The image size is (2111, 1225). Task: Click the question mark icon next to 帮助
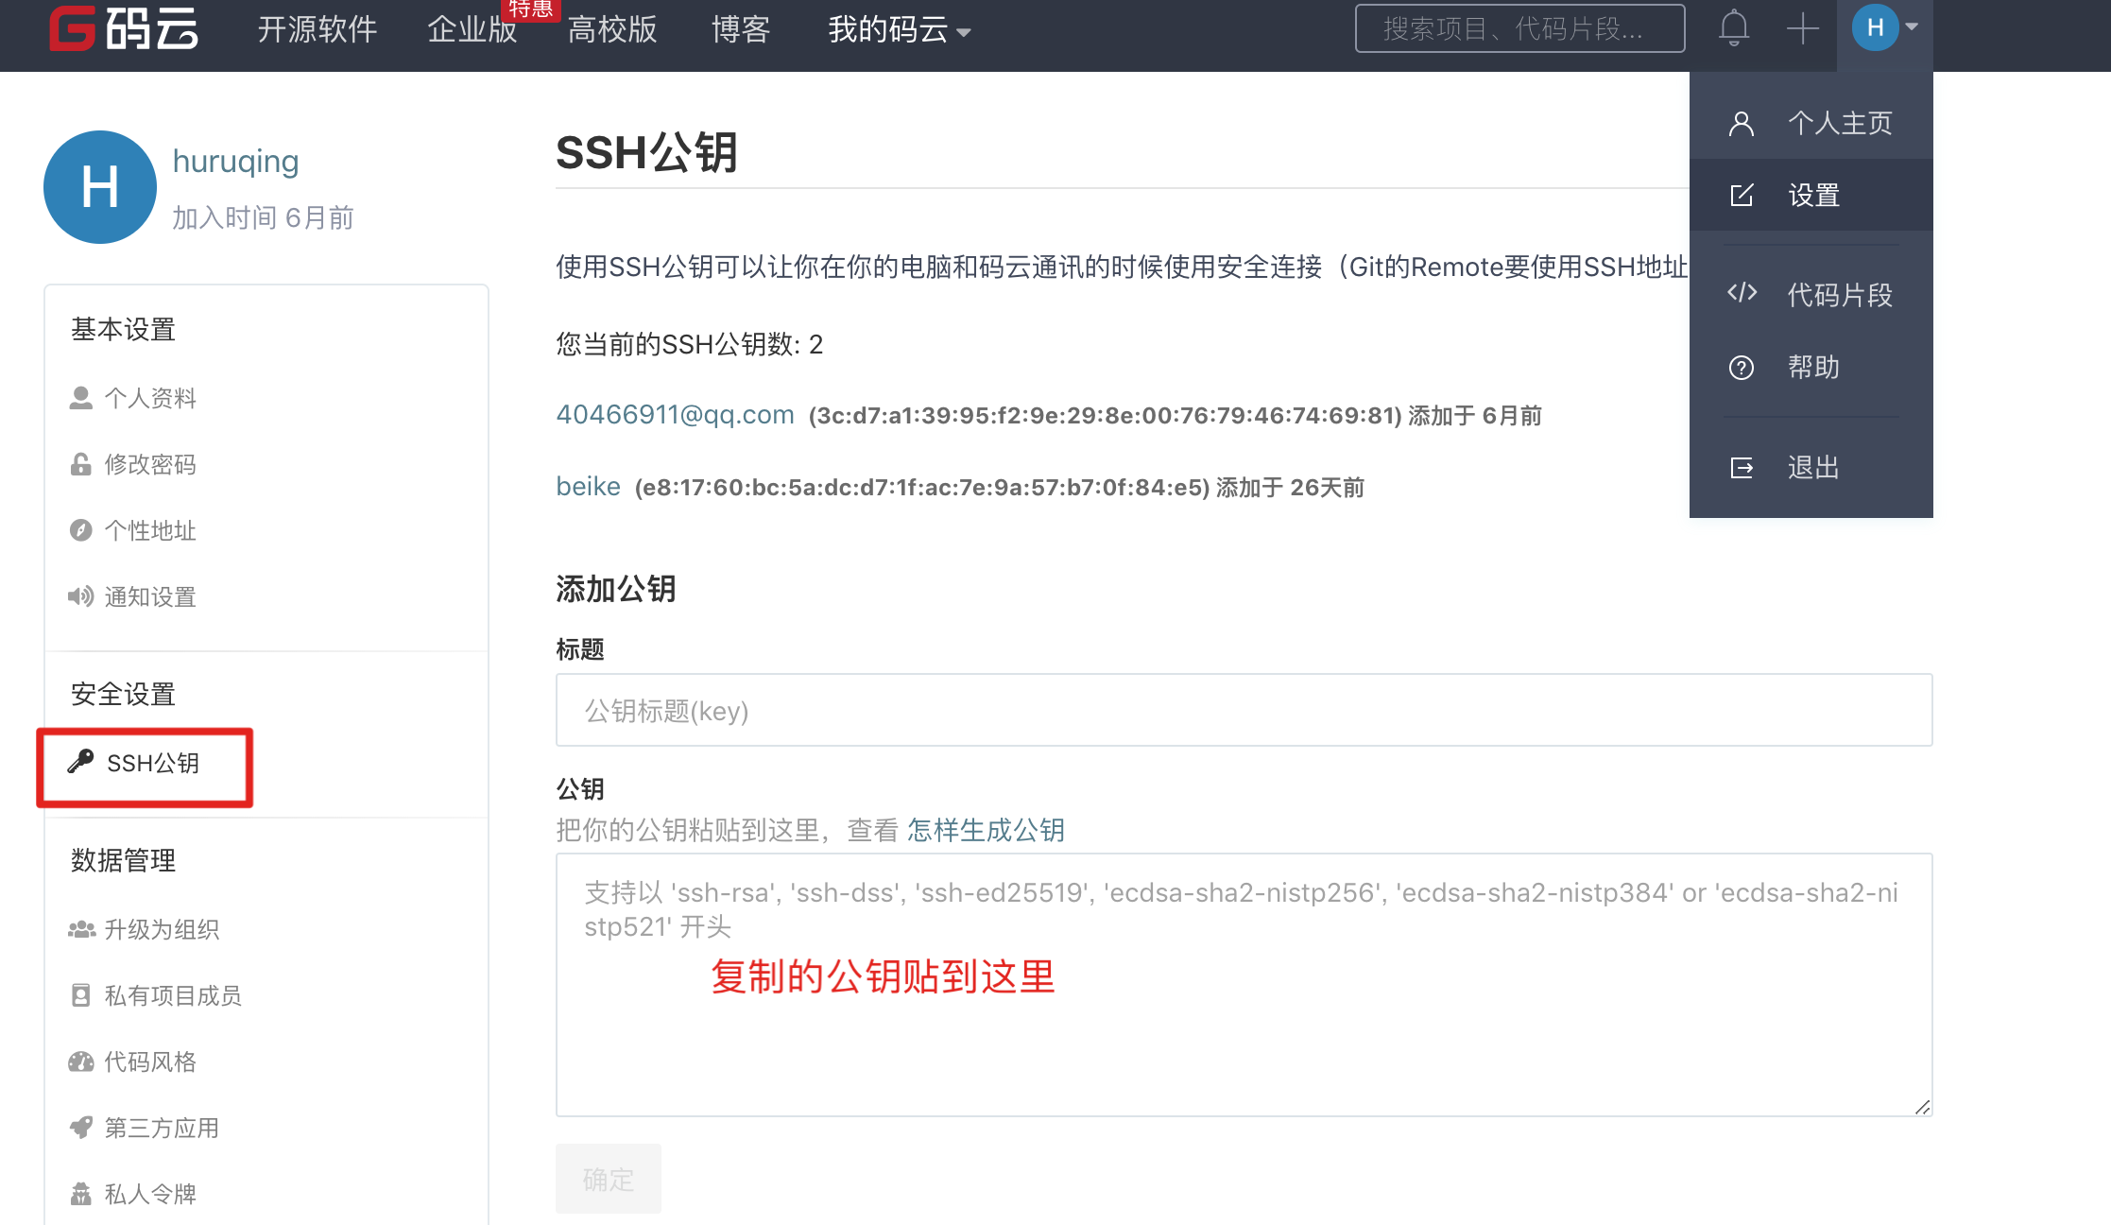pos(1742,368)
